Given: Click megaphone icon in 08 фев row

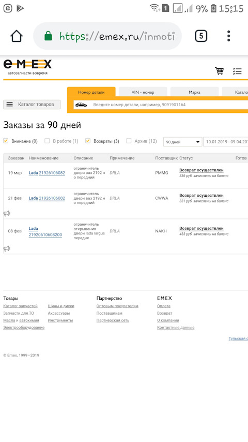Looking at the screenshot, I should [7, 248].
